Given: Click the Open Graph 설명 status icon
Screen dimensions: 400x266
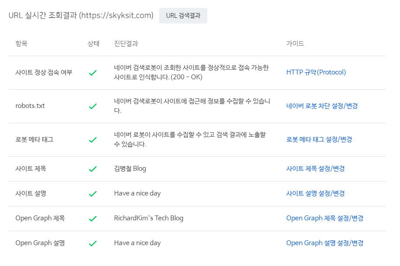Looking at the screenshot, I should pos(93,243).
